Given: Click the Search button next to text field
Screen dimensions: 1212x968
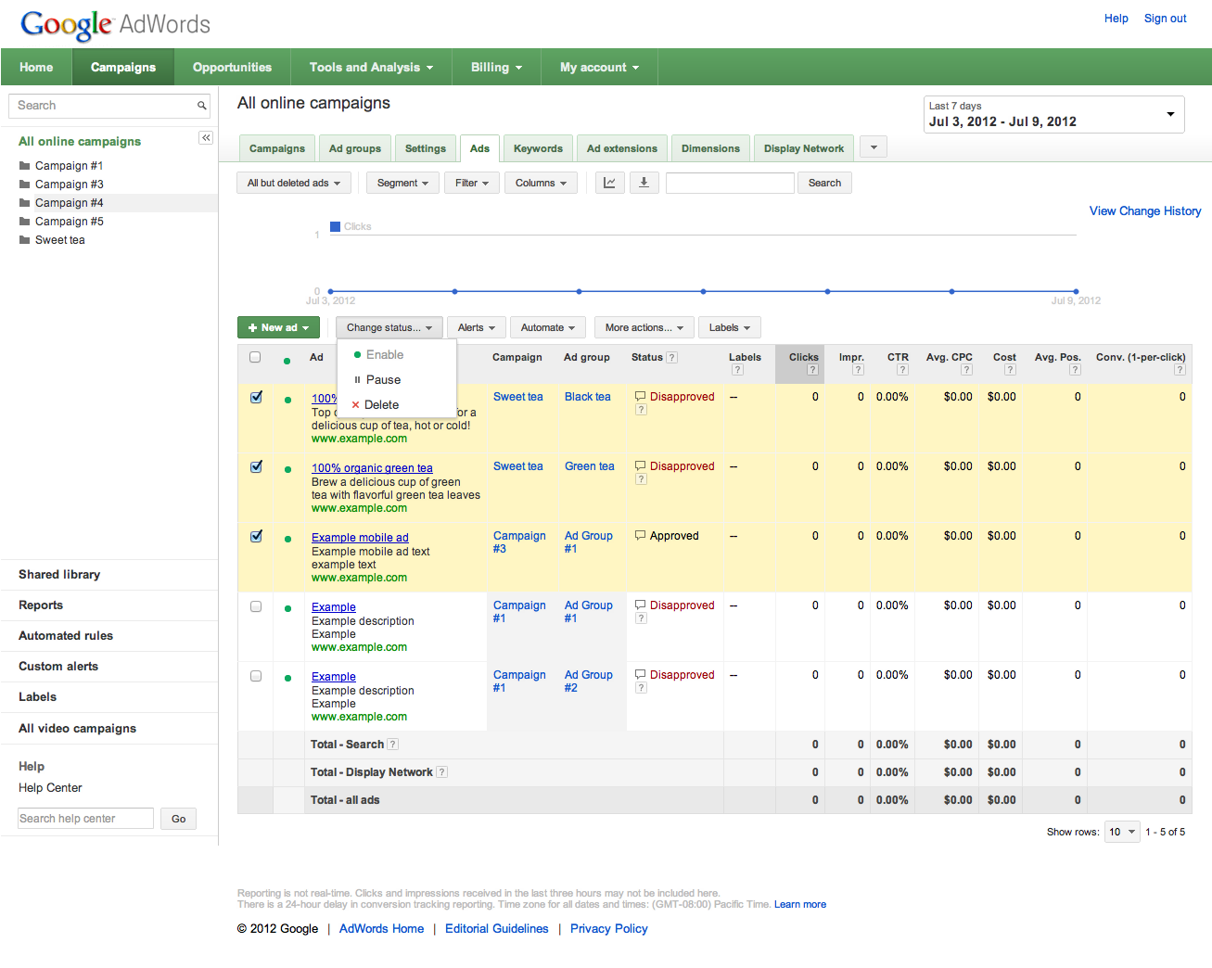Looking at the screenshot, I should [824, 183].
